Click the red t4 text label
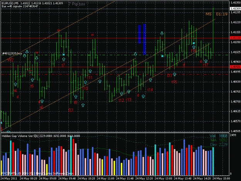This screenshot has height=181, width=241. [x=15, y=91]
